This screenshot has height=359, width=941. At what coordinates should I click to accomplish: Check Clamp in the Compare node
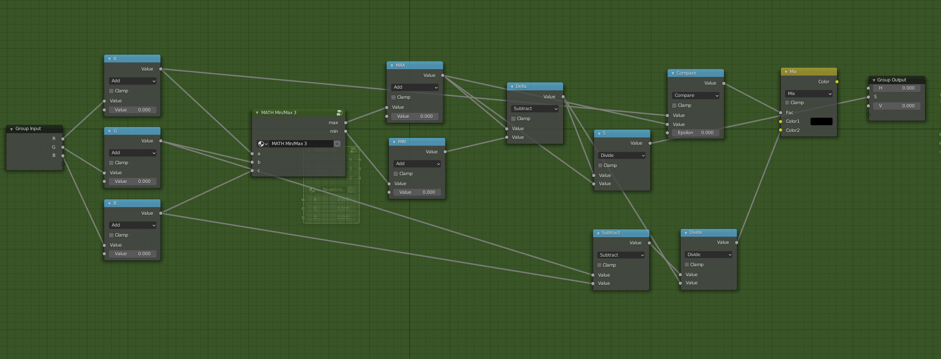click(x=674, y=106)
